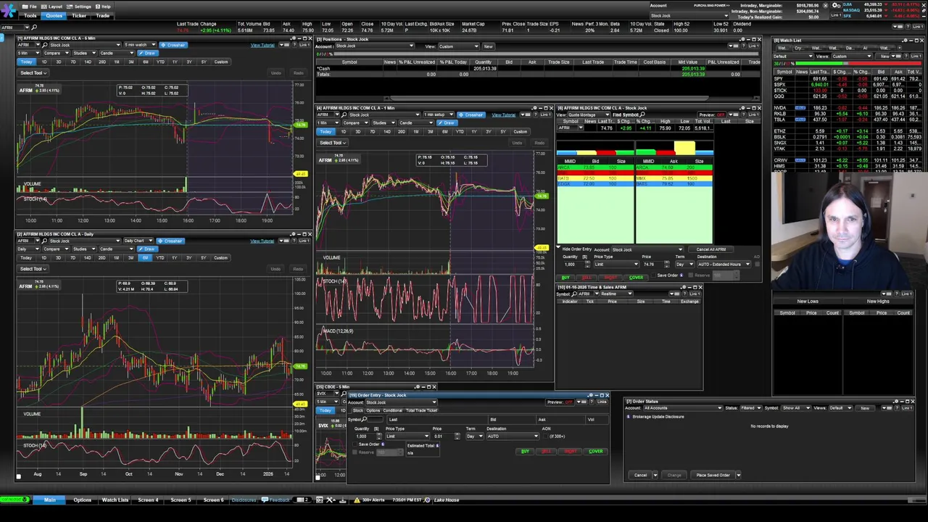Click symbol search icon in Daily chart
The image size is (928, 522).
point(45,241)
